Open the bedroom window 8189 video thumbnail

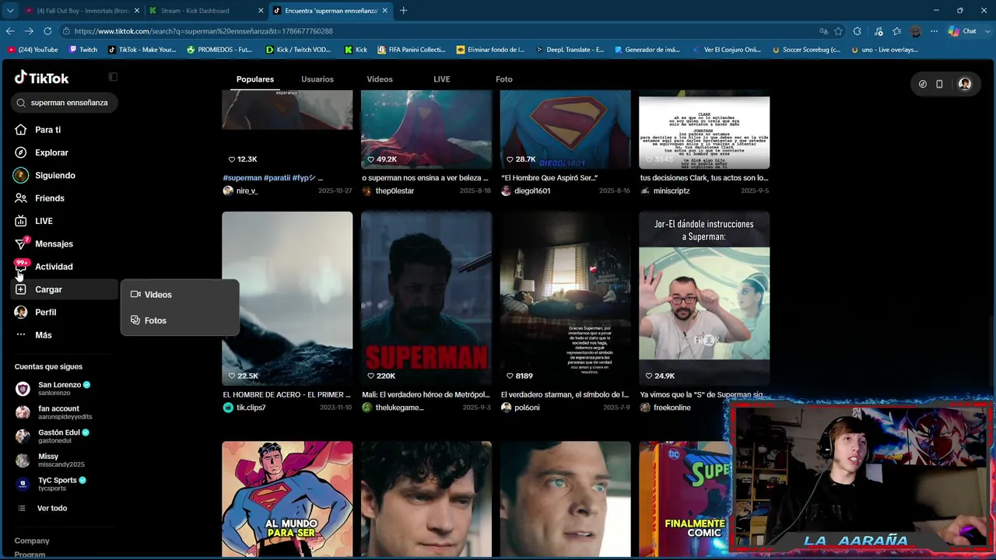click(565, 299)
